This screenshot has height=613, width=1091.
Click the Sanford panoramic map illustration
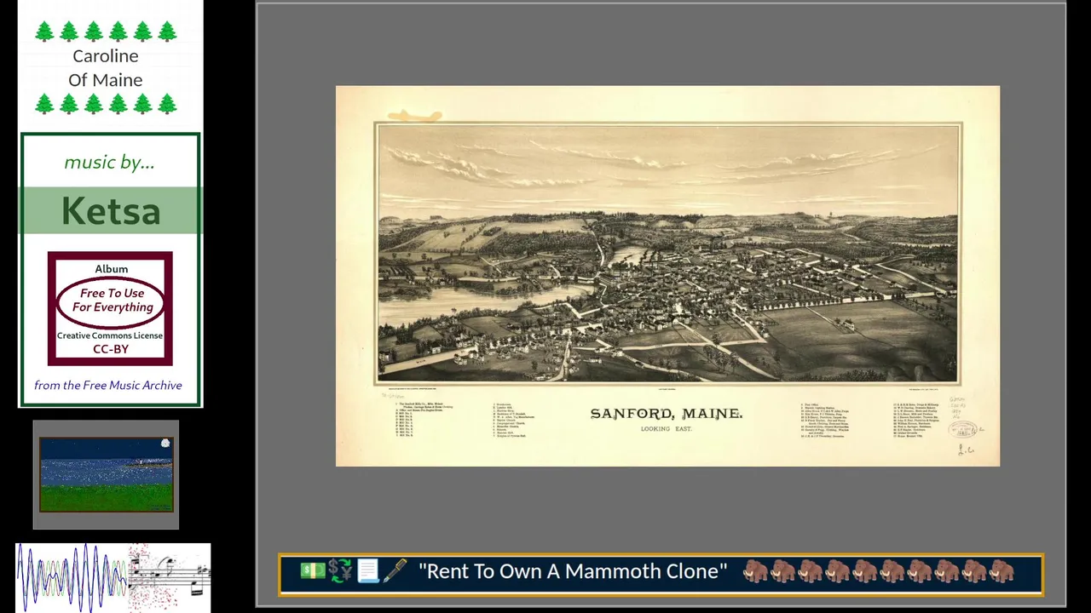pyautogui.click(x=668, y=254)
